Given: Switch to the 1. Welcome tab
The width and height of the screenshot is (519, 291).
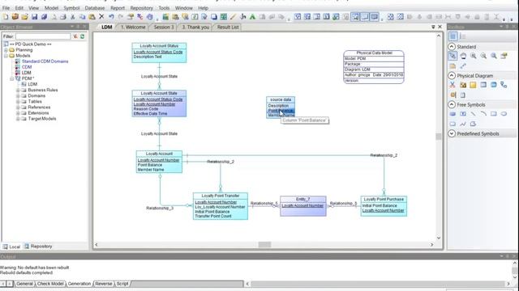Looking at the screenshot, I should (x=133, y=27).
